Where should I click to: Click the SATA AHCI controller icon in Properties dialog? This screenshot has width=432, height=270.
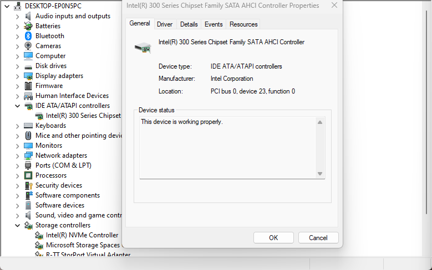143,48
